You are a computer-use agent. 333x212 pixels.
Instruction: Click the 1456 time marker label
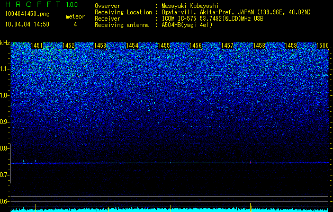[195, 46]
